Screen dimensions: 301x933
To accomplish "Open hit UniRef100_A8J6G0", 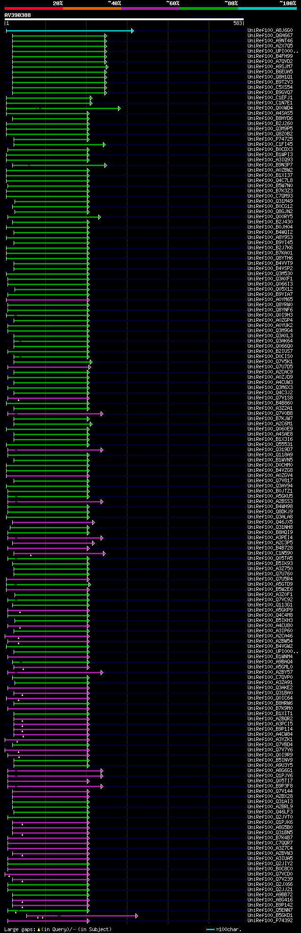I will click(x=269, y=31).
